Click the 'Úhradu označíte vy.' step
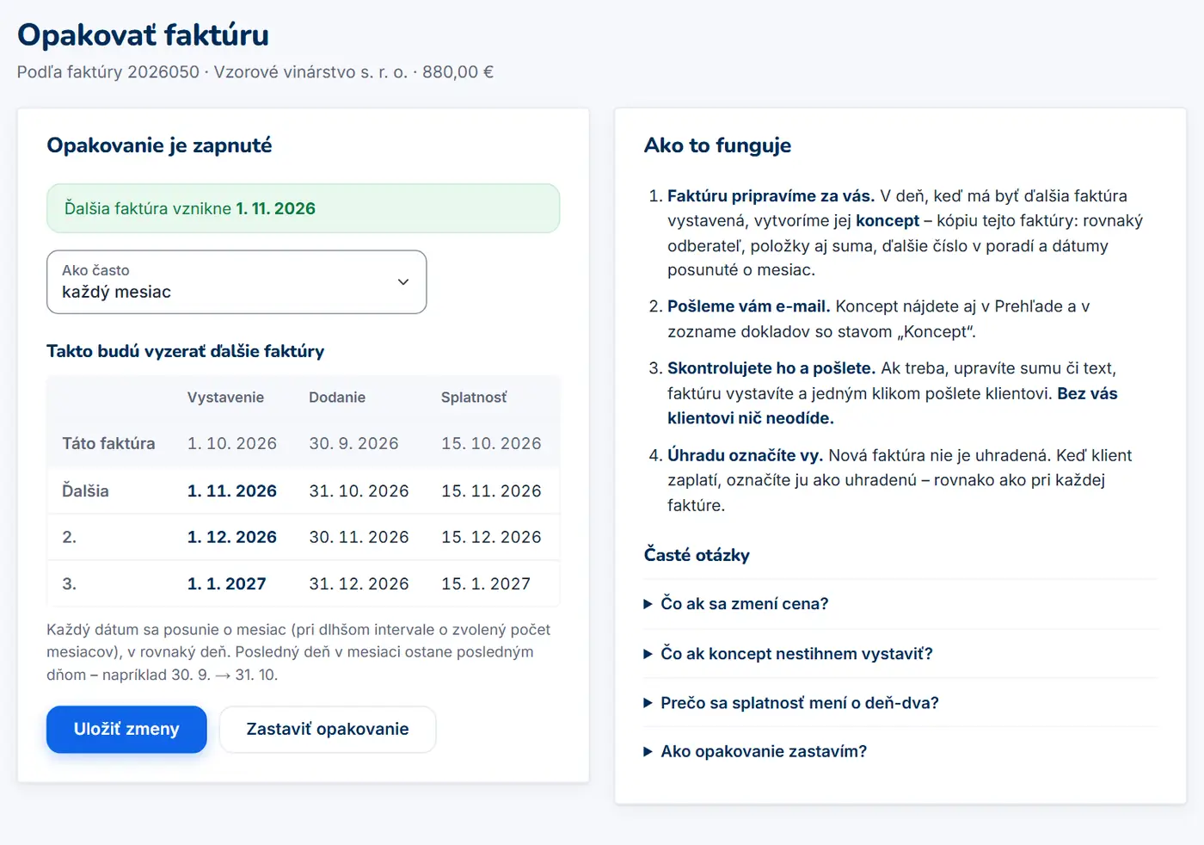 (x=745, y=455)
